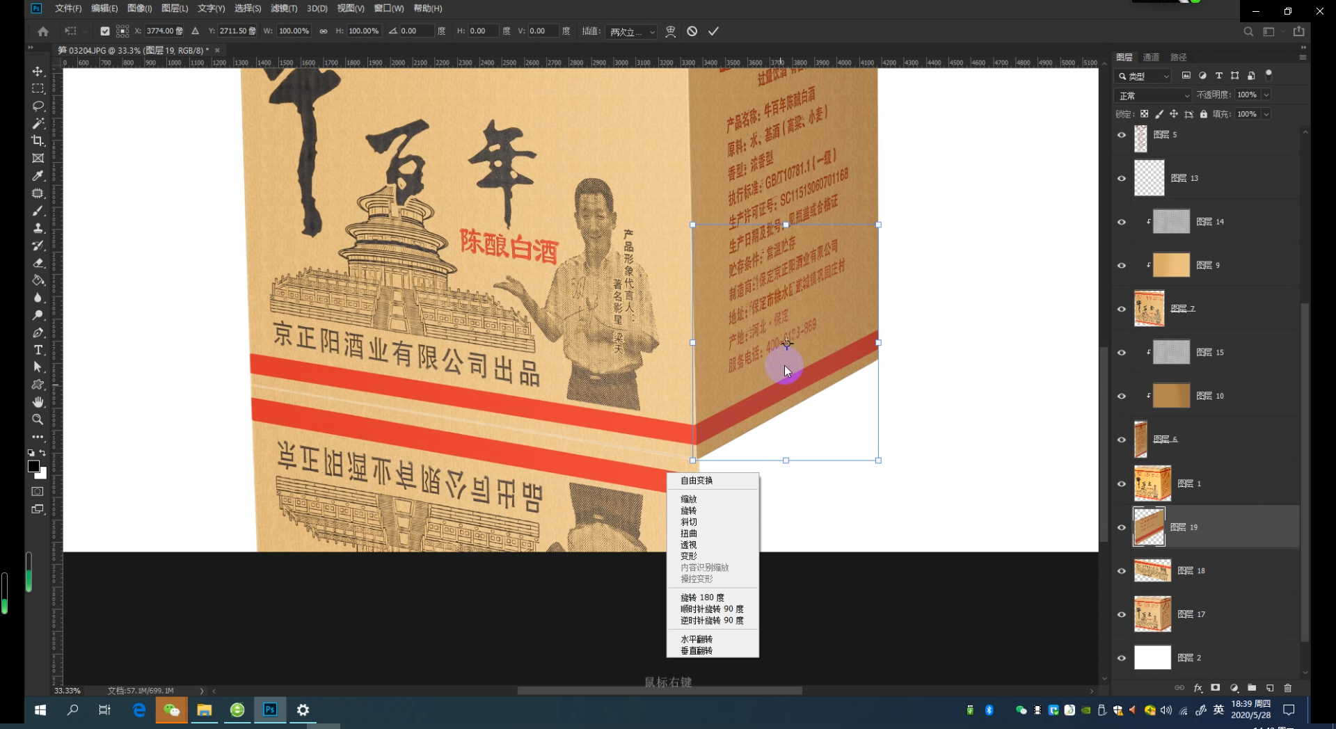Screen dimensions: 1336x729
Task: Switch to warp mode icon
Action: coord(670,31)
